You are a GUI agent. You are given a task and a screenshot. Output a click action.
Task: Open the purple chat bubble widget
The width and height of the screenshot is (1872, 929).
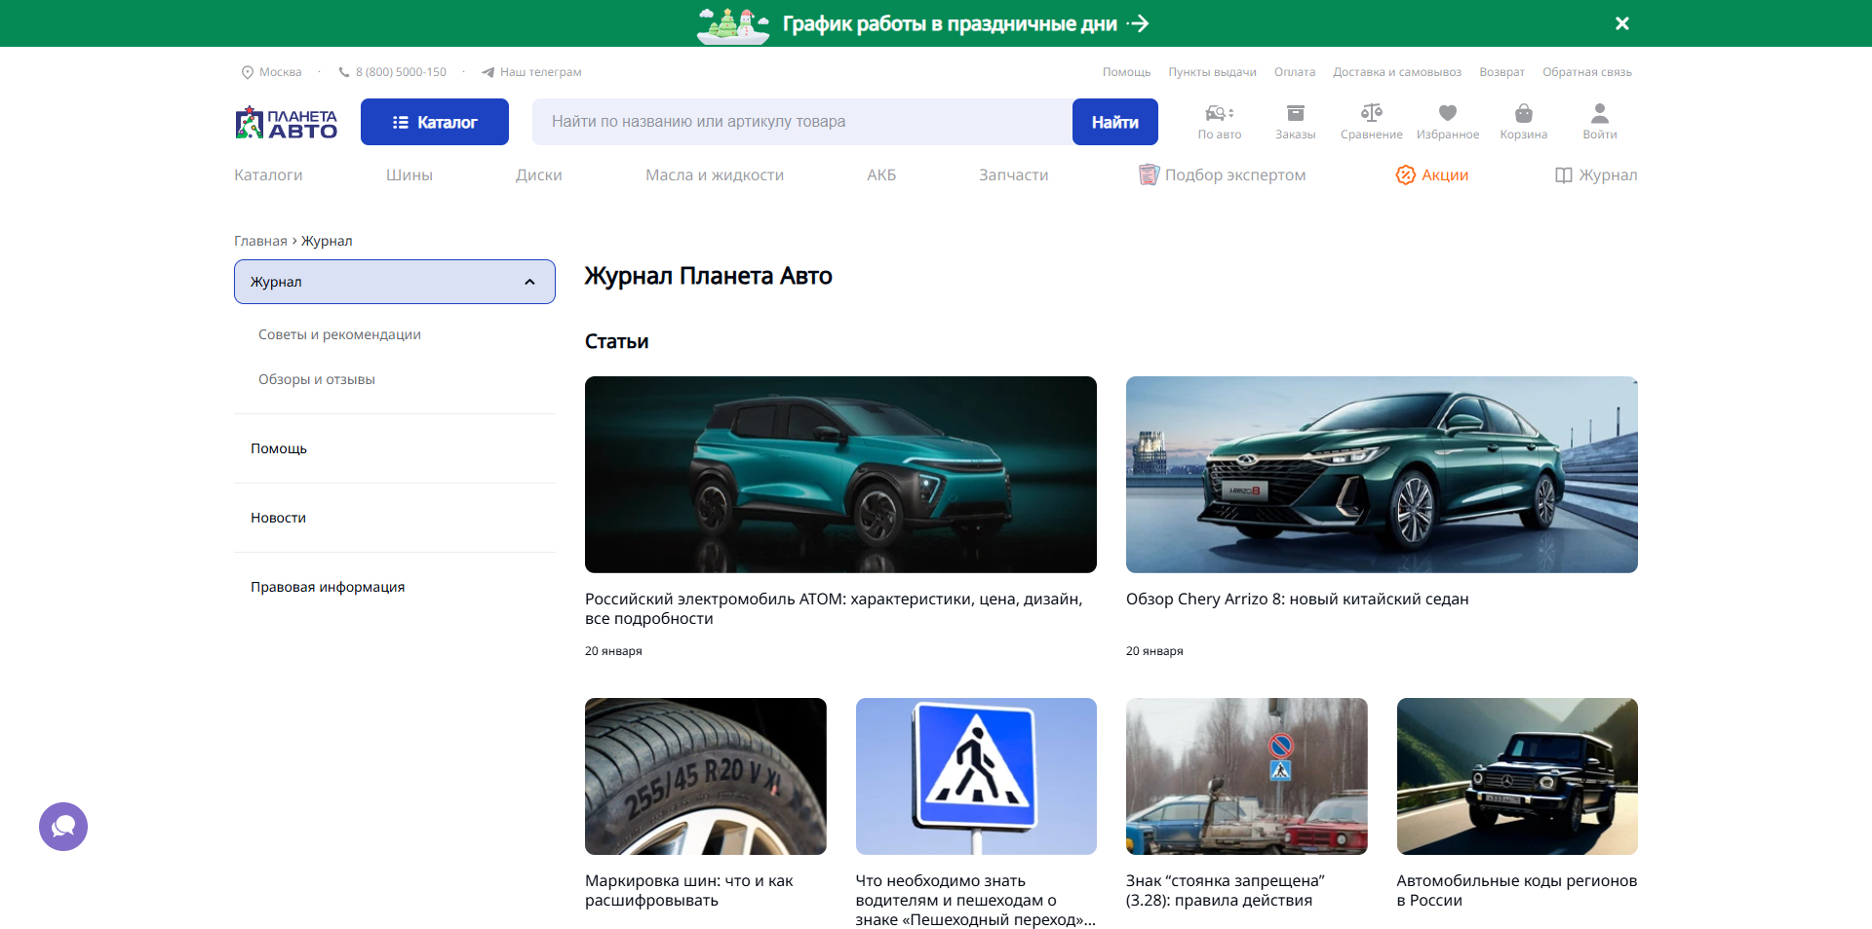coord(62,826)
